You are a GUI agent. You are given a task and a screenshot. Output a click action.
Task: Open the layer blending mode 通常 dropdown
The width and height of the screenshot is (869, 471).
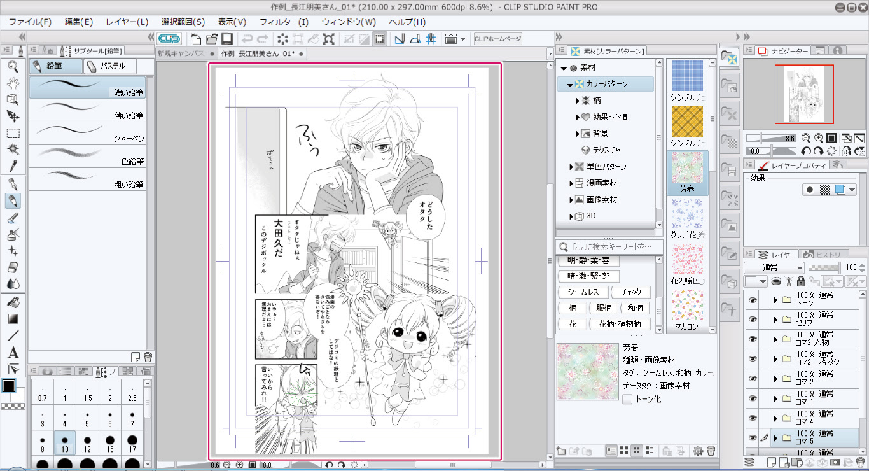(774, 268)
